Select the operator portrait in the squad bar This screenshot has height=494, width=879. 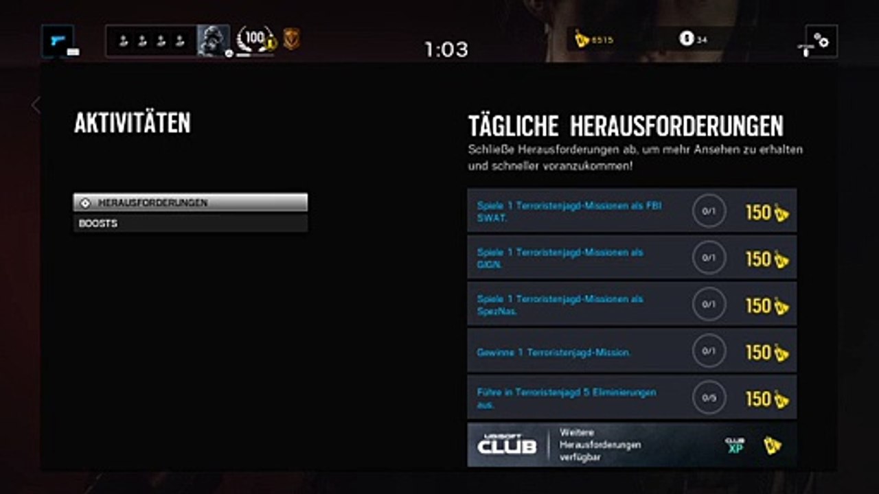click(x=213, y=41)
